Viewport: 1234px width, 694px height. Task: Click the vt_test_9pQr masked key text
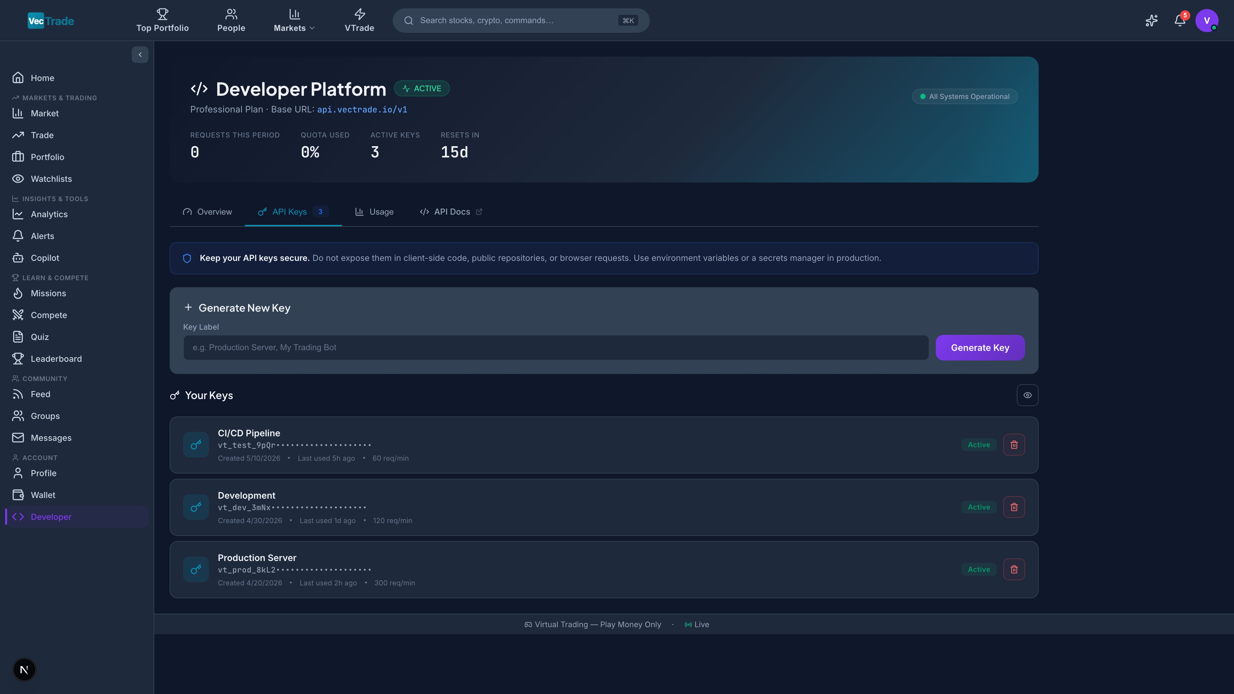tap(295, 445)
